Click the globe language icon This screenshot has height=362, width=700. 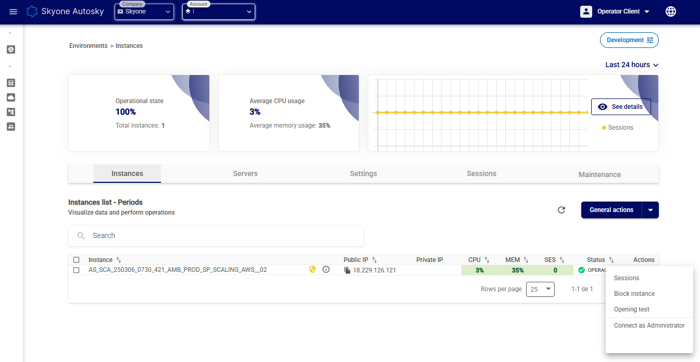click(x=671, y=11)
